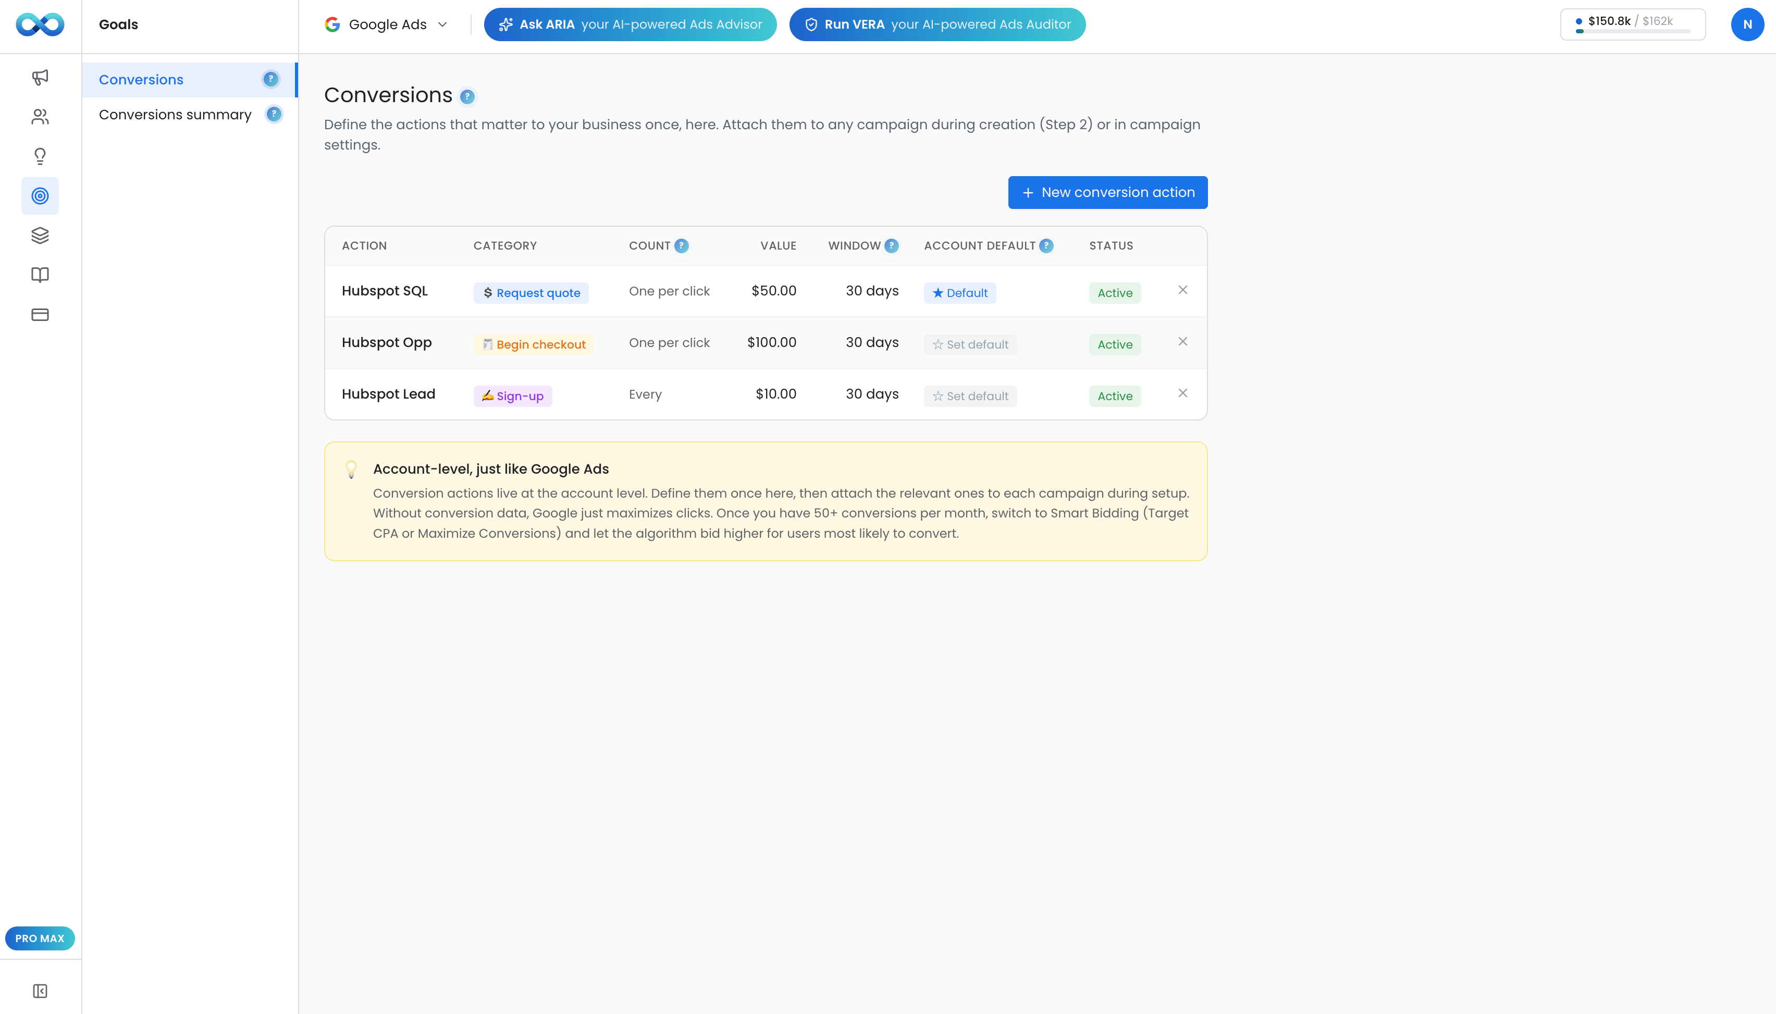The height and width of the screenshot is (1014, 1776).
Task: Remove the Hubspot Opp conversion action
Action: pyautogui.click(x=1182, y=341)
